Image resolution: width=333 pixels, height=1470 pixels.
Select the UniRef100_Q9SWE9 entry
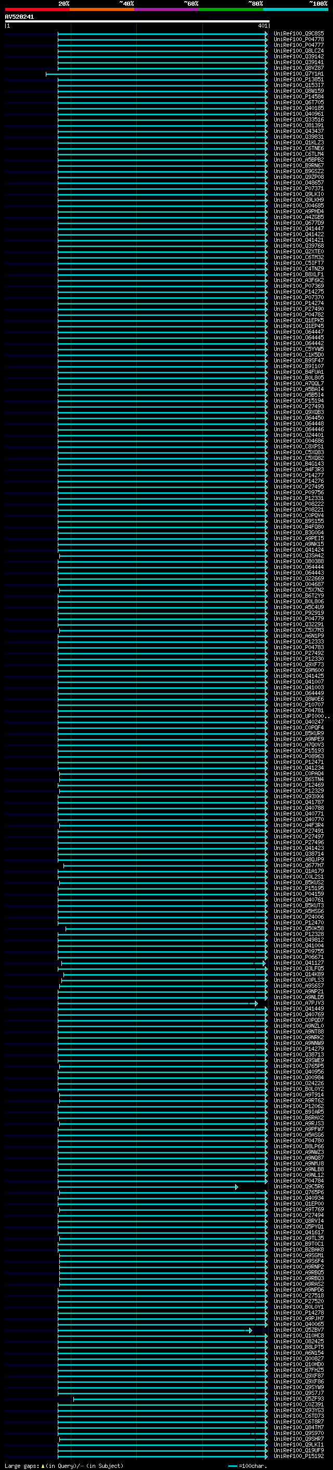click(298, 1060)
